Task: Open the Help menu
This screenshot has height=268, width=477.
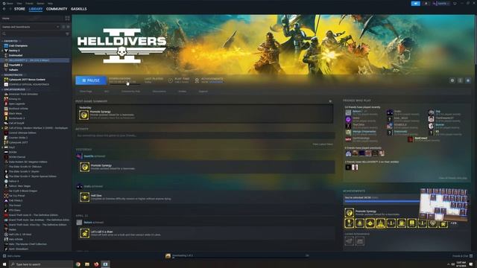Action: (50, 3)
